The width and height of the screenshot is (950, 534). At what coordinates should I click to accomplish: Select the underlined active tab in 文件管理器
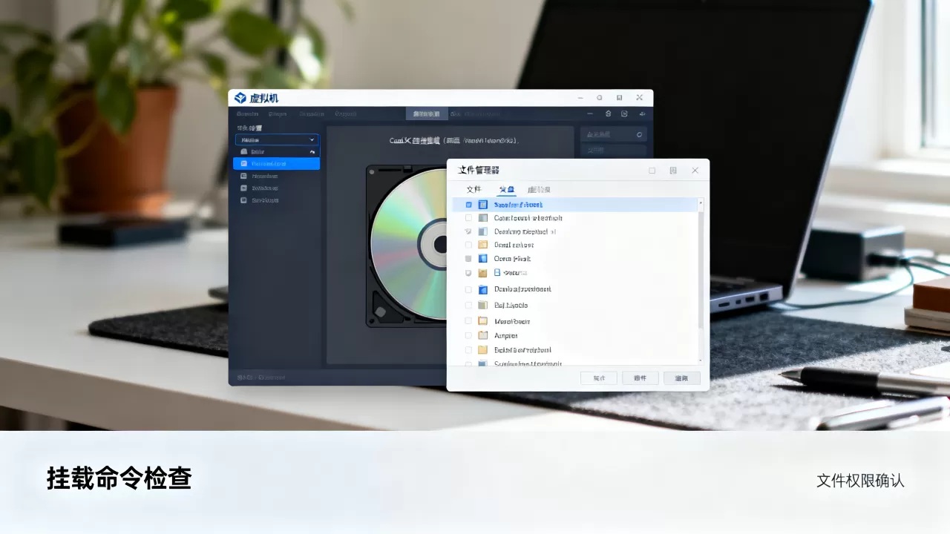tap(507, 190)
